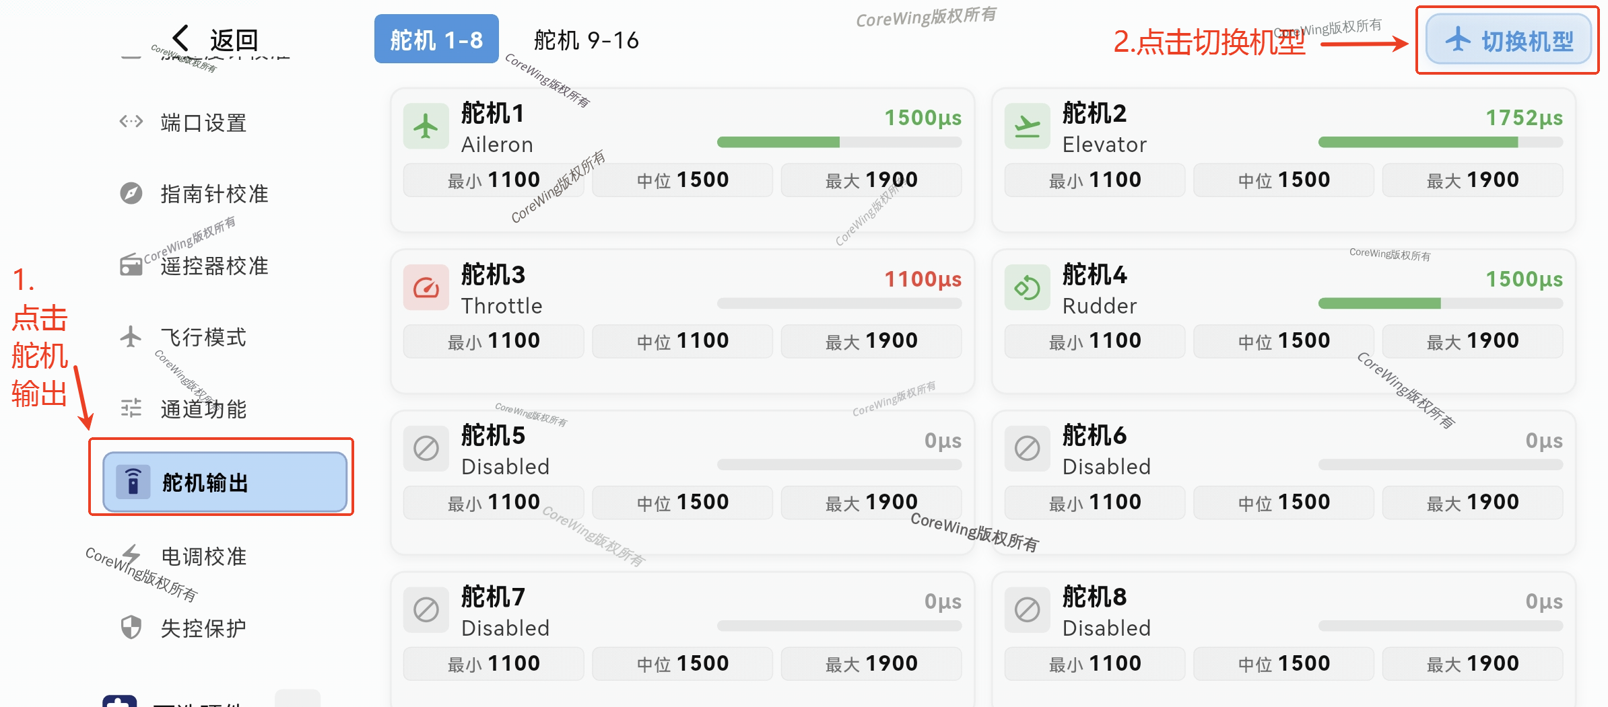Click the Throttle gauge icon on Servo 3
The height and width of the screenshot is (707, 1608).
click(426, 288)
